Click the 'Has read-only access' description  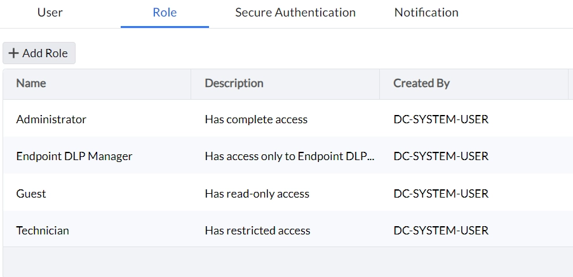pyautogui.click(x=257, y=193)
